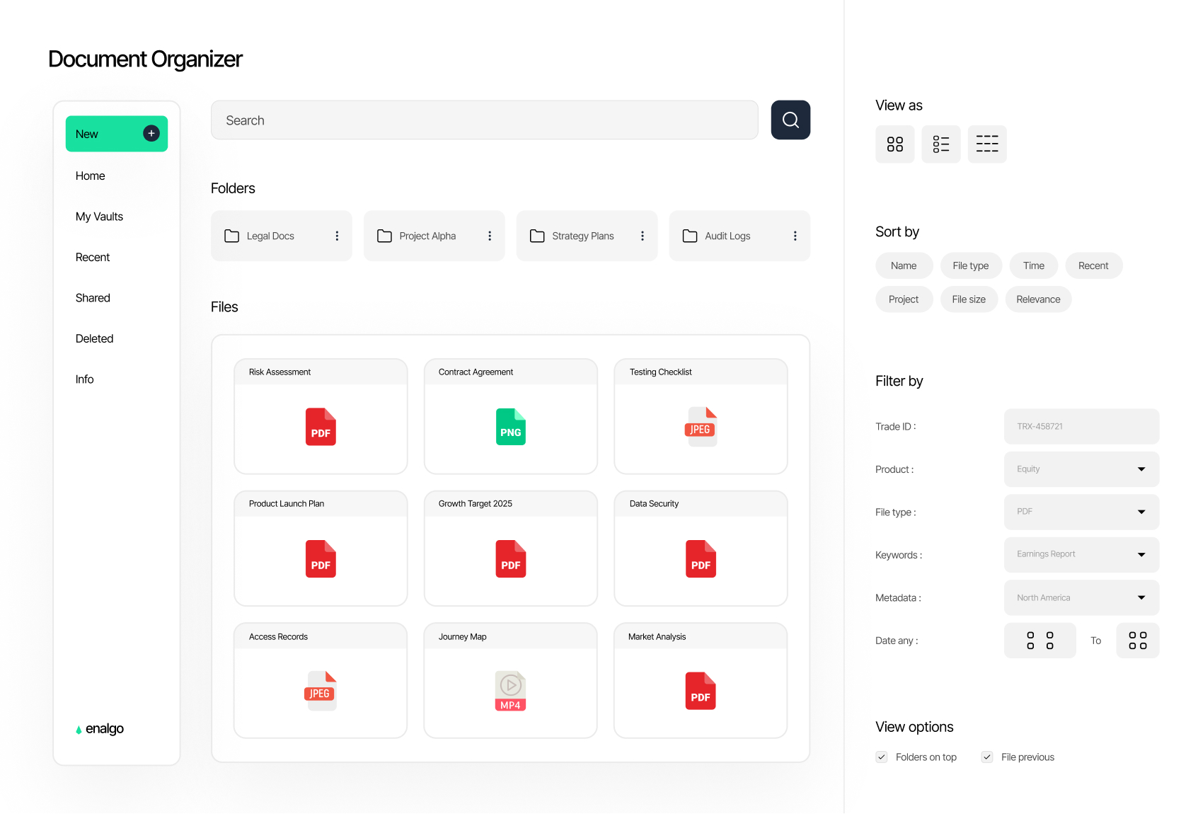Sort files by File size

[969, 299]
